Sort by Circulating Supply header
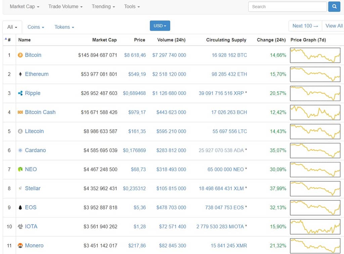The width and height of the screenshot is (344, 254). click(226, 40)
